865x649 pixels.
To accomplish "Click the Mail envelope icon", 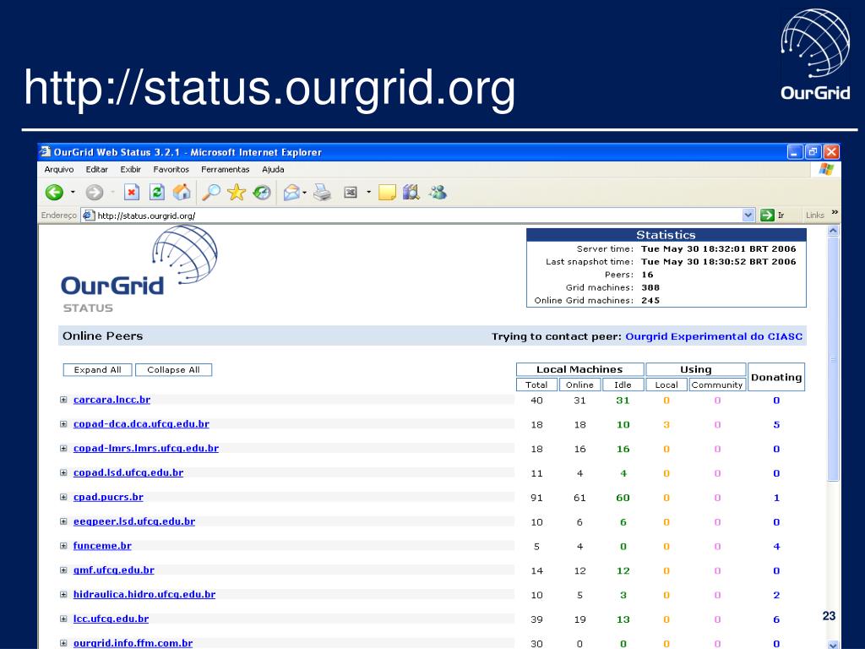I will pos(291,192).
